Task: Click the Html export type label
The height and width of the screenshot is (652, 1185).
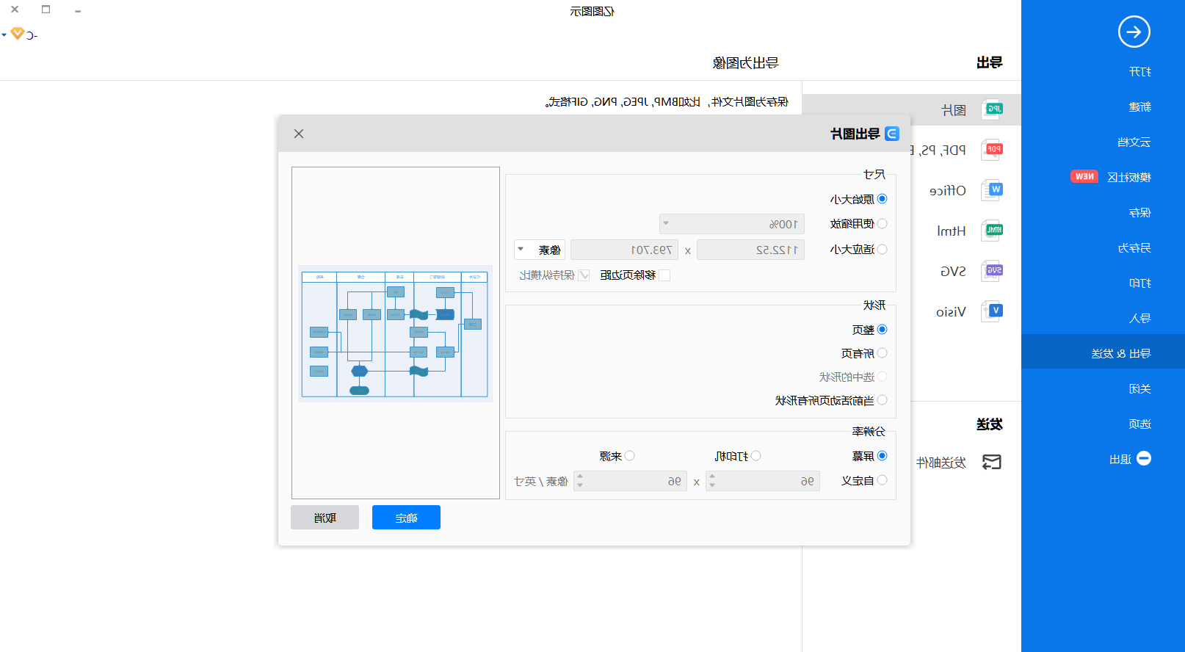Action: coord(952,231)
